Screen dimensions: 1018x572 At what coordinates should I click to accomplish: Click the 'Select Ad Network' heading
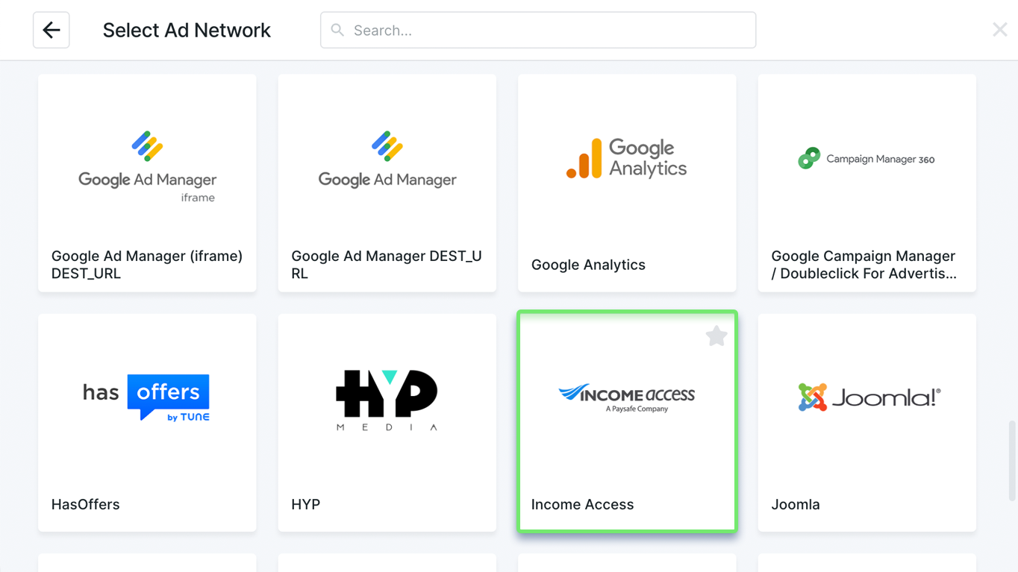[x=187, y=30]
